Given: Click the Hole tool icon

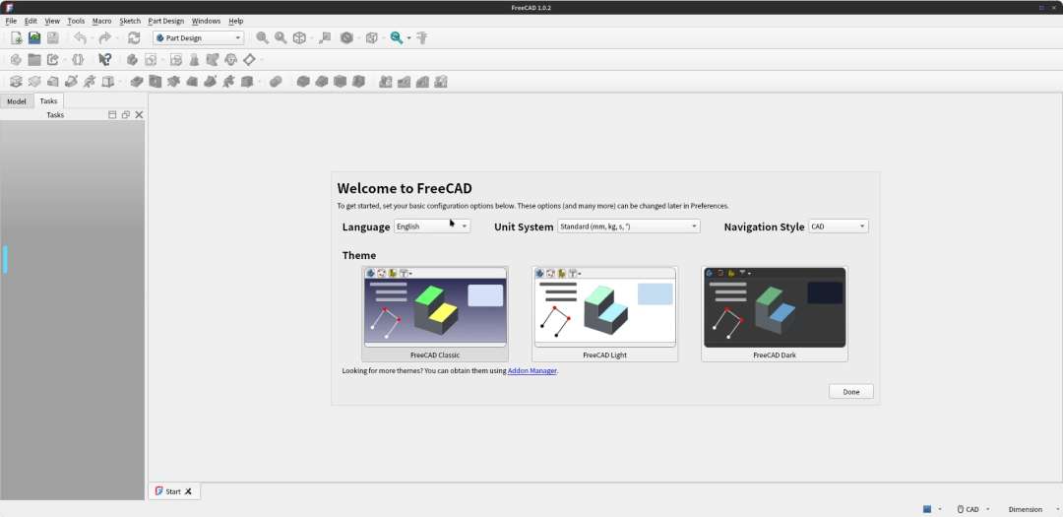Looking at the screenshot, I should click(156, 82).
